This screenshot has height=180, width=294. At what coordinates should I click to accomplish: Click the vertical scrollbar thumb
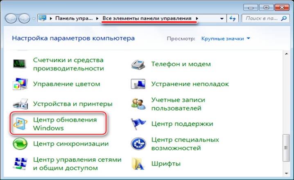286,148
